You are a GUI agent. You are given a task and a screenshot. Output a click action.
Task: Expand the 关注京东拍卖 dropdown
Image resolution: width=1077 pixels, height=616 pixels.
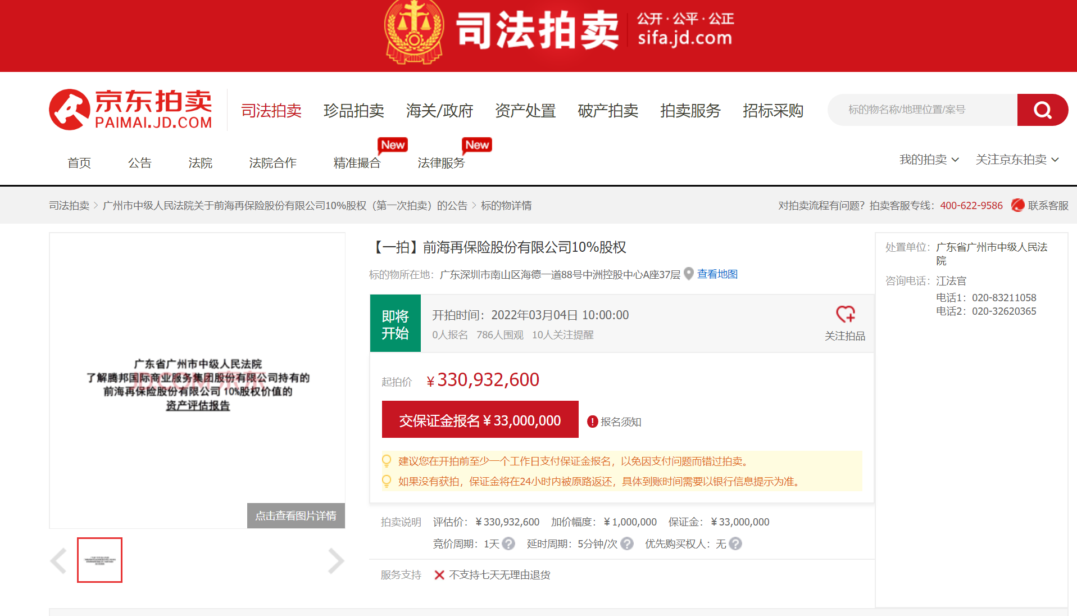pyautogui.click(x=1017, y=160)
